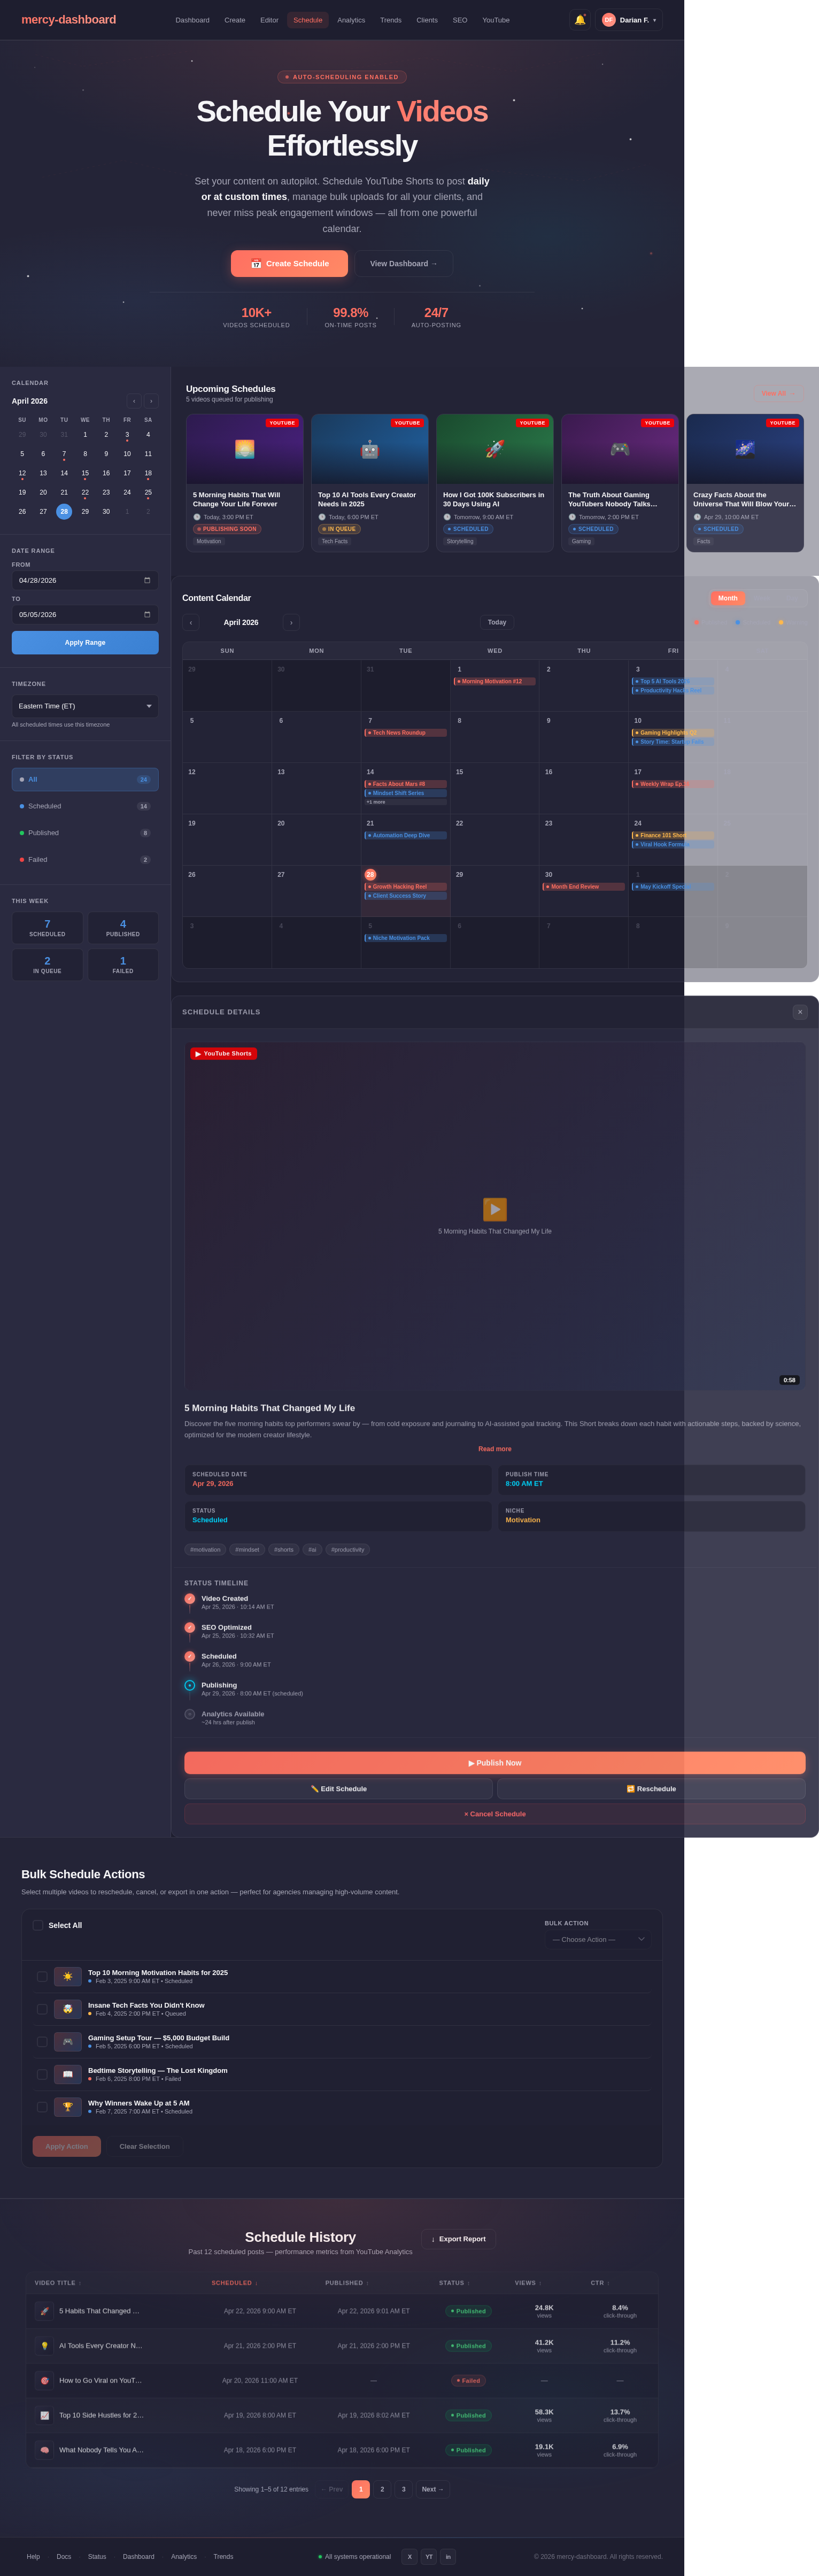The image size is (819, 2576).
Task: Click the #motivation tag
Action: [x=205, y=1549]
